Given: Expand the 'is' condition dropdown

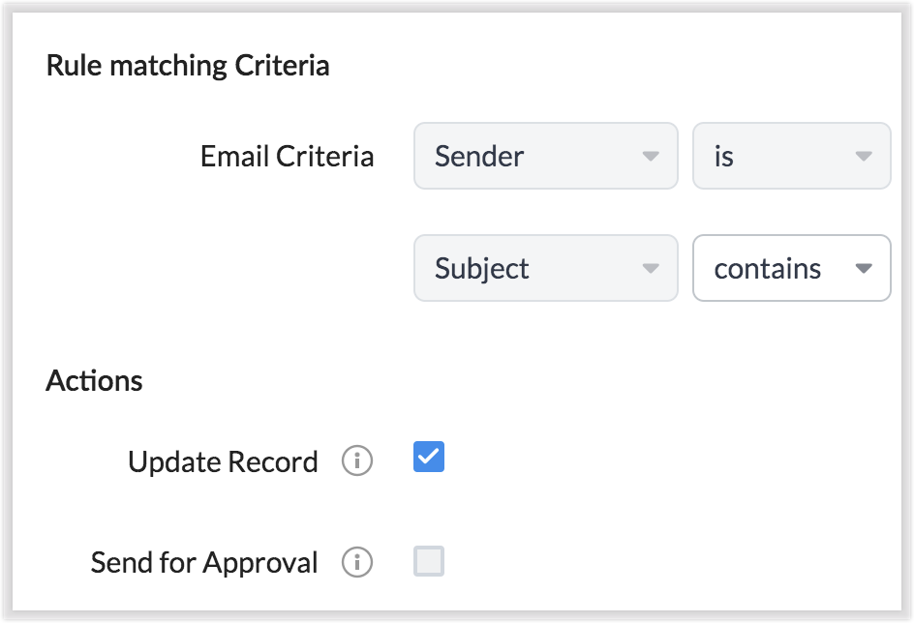Looking at the screenshot, I should tap(791, 156).
